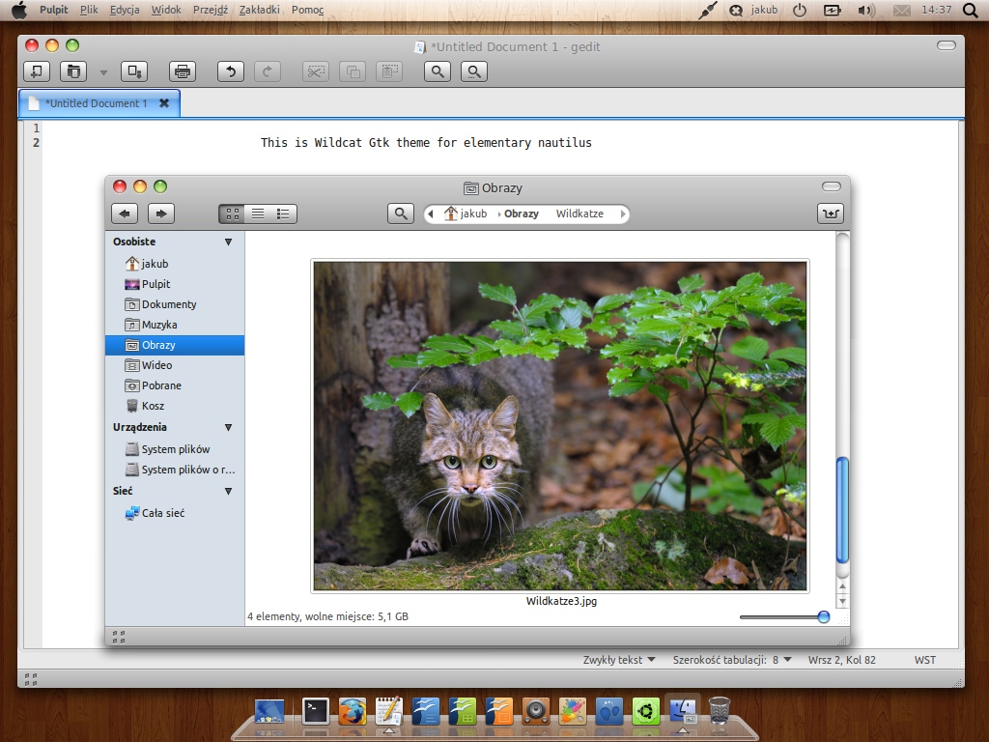Undo the last edit in gedit

point(231,71)
